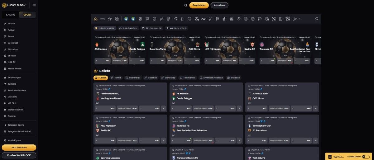Screen dimensions: 374x160
Task: Select the football icon in sports bar
Action: (x=140, y=19)
